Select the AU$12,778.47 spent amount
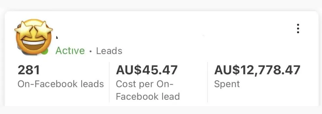 click(257, 70)
